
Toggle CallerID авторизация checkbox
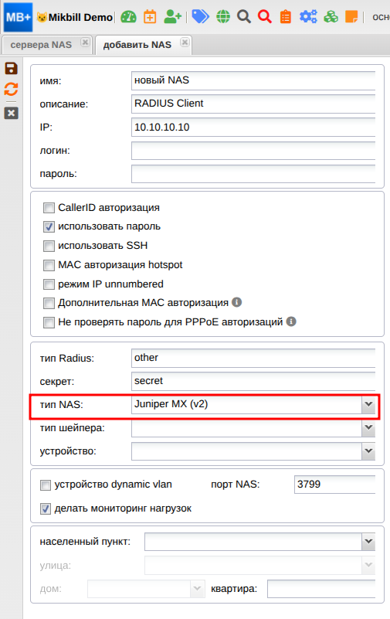click(x=49, y=208)
